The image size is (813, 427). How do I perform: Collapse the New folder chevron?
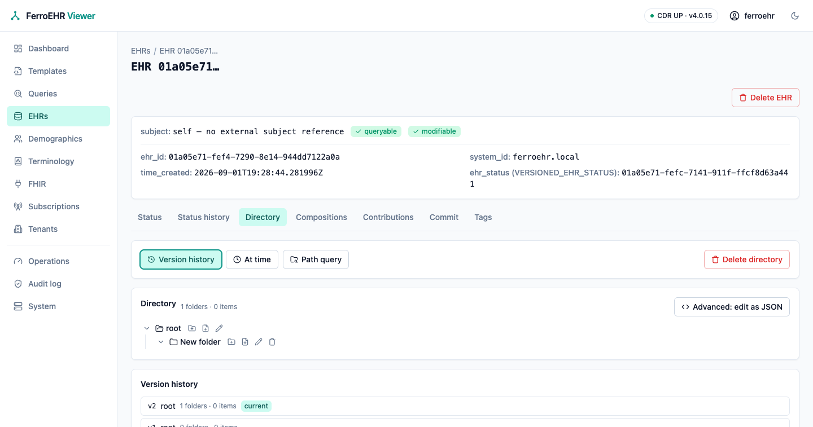tap(161, 342)
